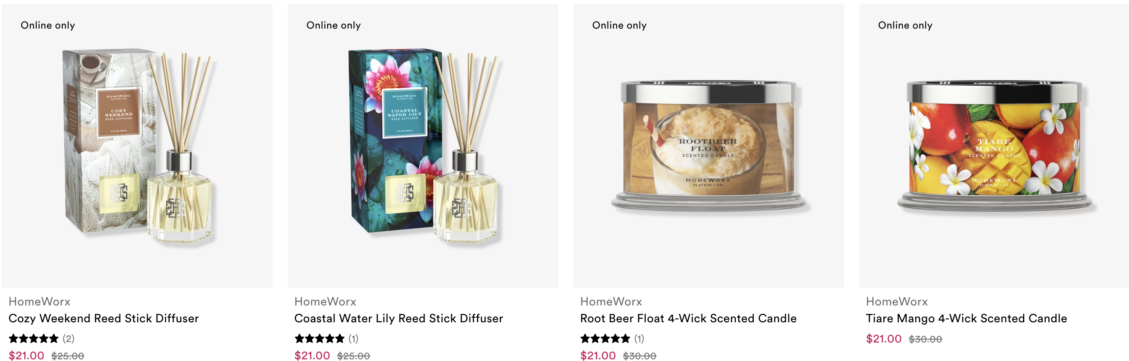Viewport: 1129px width, 361px height.
Task: Click the Cozy Weekend Reed Stick Diffuser title
Action: point(104,319)
